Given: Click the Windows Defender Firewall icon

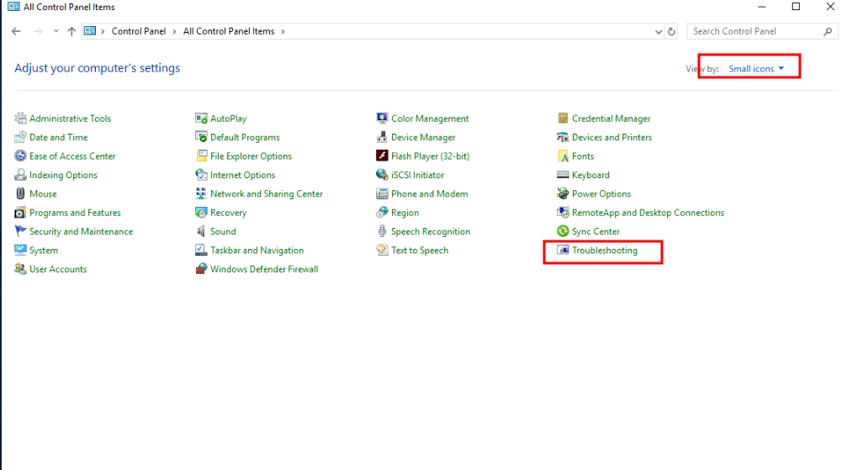Looking at the screenshot, I should [x=201, y=269].
